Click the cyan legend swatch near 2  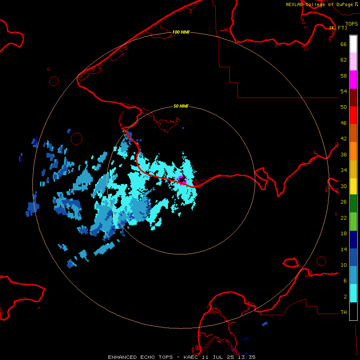click(x=353, y=293)
